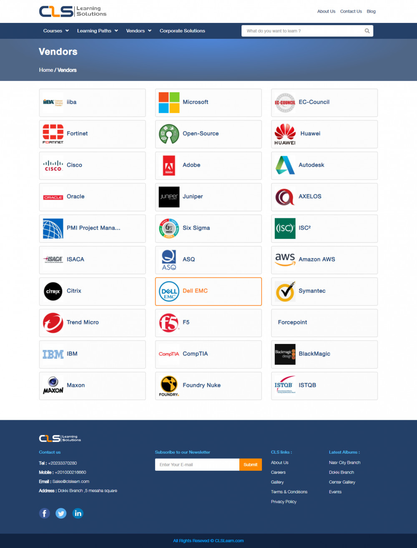
Task: Open the Events album link
Action: (335, 492)
